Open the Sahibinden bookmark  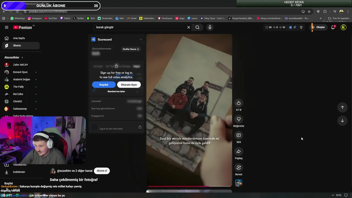[147, 18]
